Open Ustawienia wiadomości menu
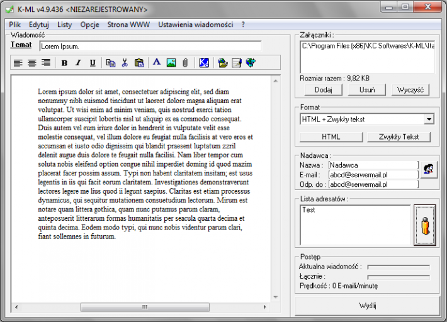 coord(196,25)
